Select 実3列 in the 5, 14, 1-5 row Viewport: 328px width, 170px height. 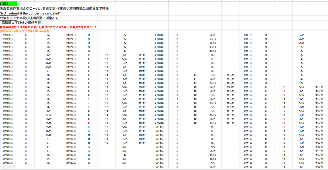tap(142, 75)
